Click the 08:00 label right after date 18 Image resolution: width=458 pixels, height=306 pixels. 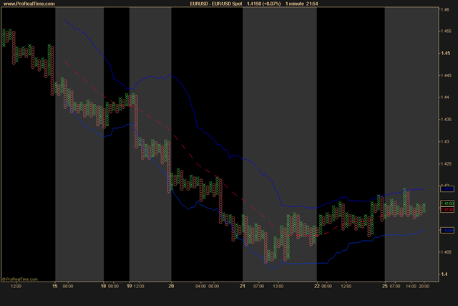pos(113,286)
